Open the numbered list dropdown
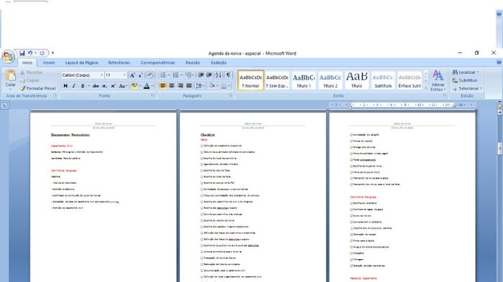 182,75
